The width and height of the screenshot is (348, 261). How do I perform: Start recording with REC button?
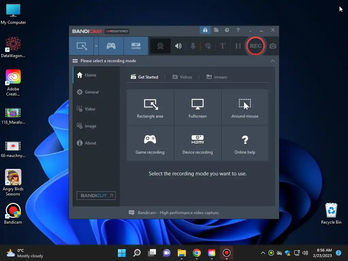point(256,46)
